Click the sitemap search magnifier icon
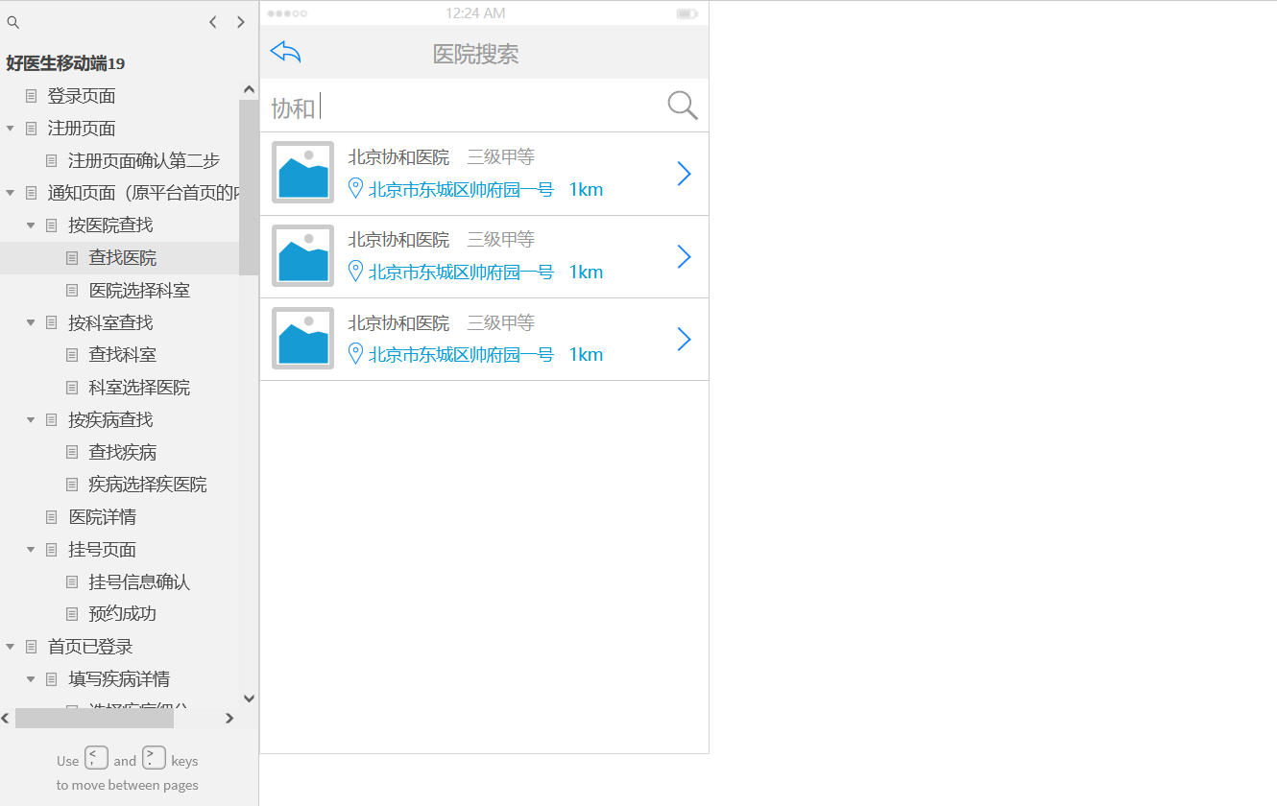 pos(13,22)
